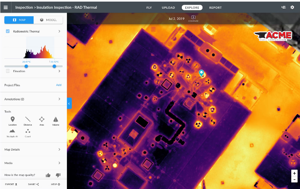Switch to the REPORT tab
The height and width of the screenshot is (189, 300).
[215, 8]
